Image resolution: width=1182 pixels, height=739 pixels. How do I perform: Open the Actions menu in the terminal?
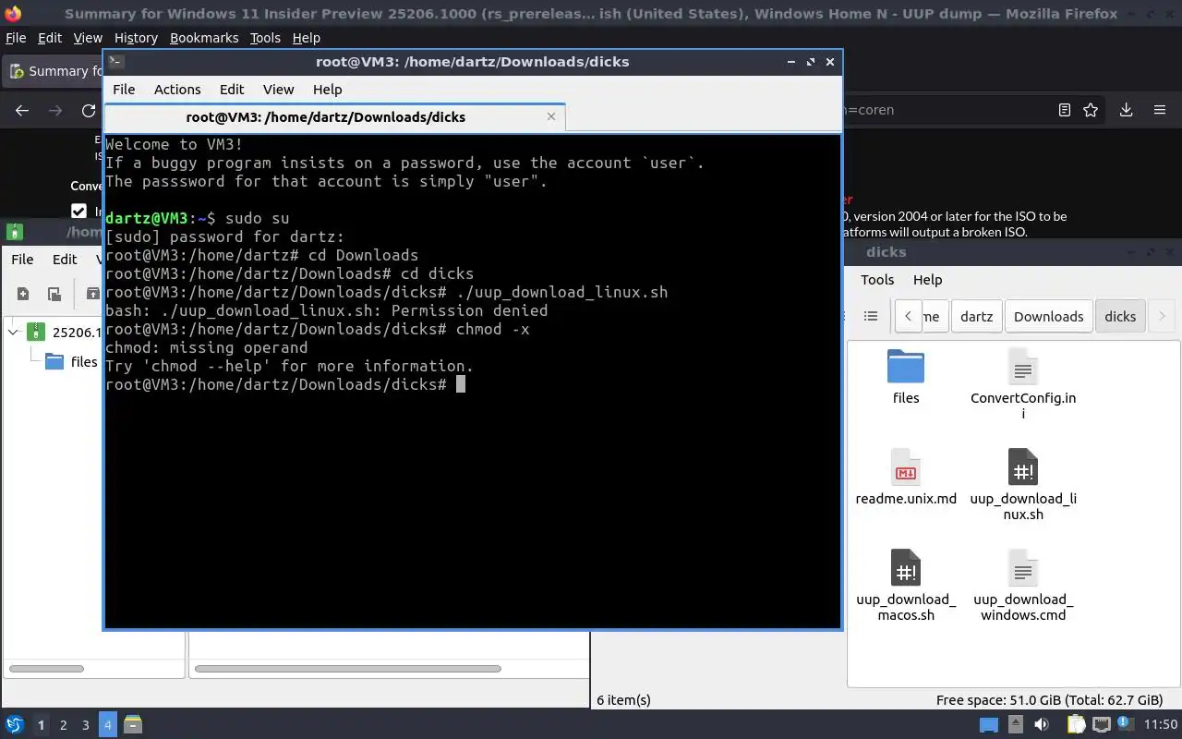177,90
